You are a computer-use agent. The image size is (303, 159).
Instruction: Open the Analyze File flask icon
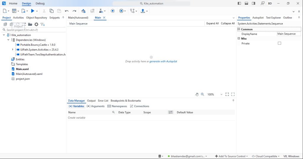[x=101, y=11]
